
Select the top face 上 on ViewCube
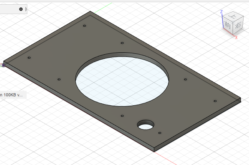[x=233, y=16]
